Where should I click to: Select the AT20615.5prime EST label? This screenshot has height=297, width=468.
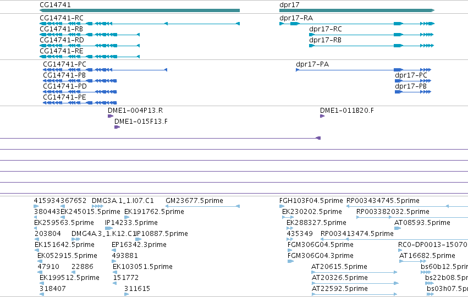[339, 267]
